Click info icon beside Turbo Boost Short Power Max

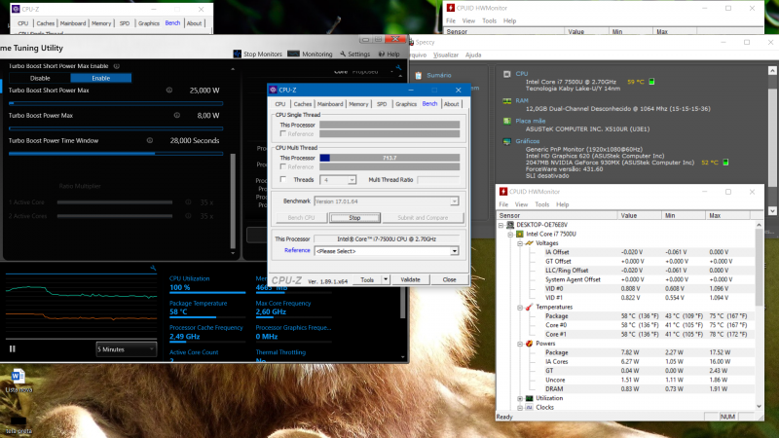(169, 91)
